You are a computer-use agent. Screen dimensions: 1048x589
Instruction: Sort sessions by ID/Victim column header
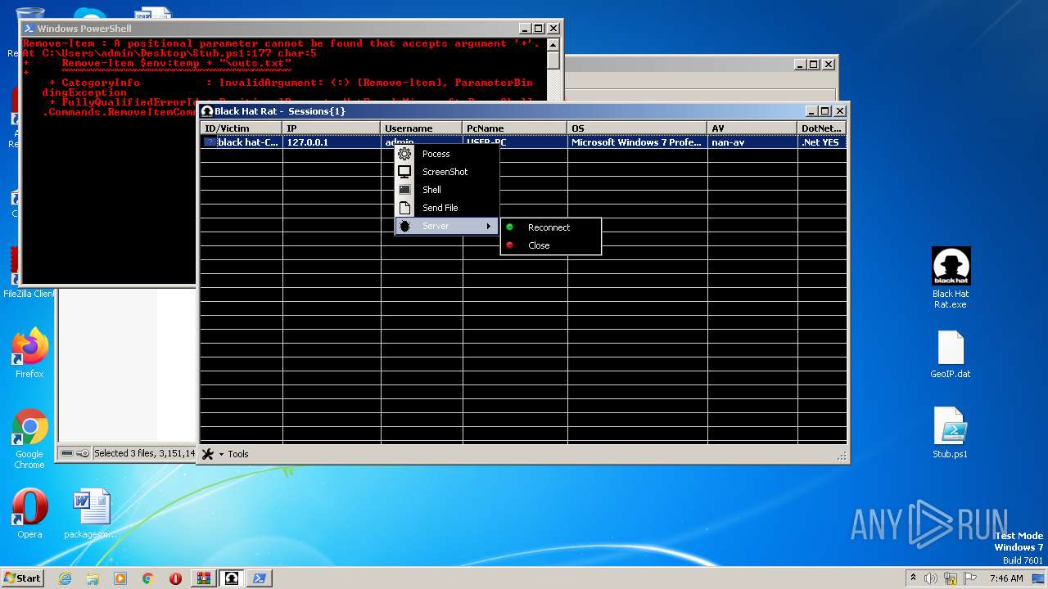pos(242,128)
